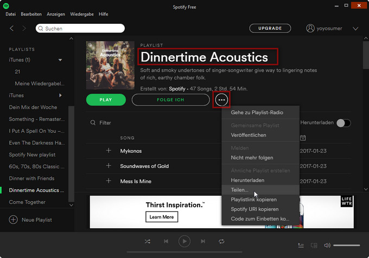Collapse the iTunes (1) folder

[60, 60]
